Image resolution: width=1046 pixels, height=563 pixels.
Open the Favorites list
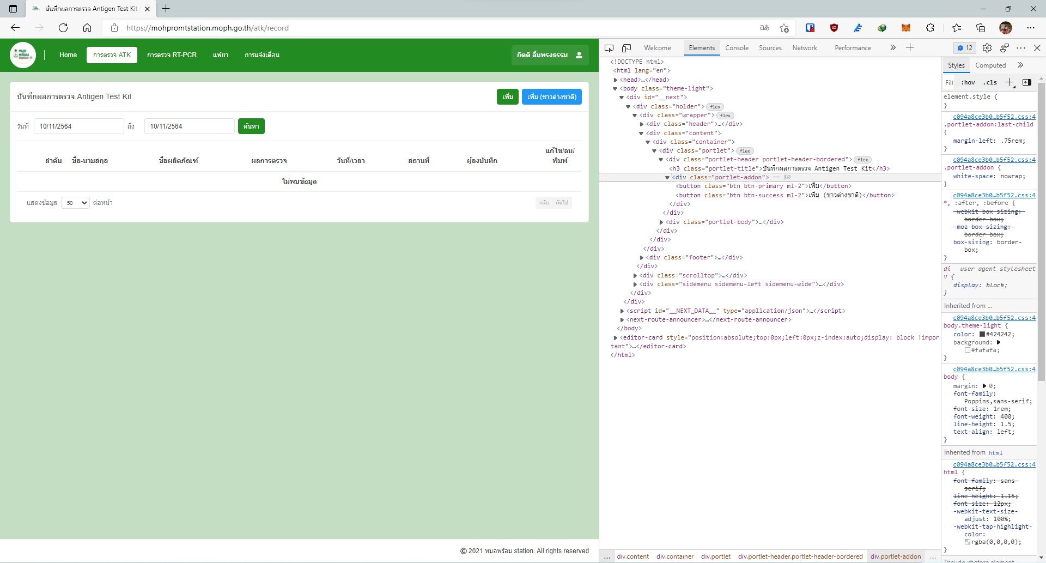point(957,28)
